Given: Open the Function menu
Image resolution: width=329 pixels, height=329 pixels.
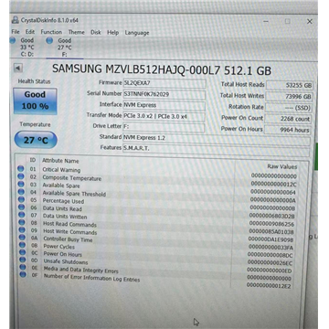Looking at the screenshot, I should pyautogui.click(x=51, y=32).
